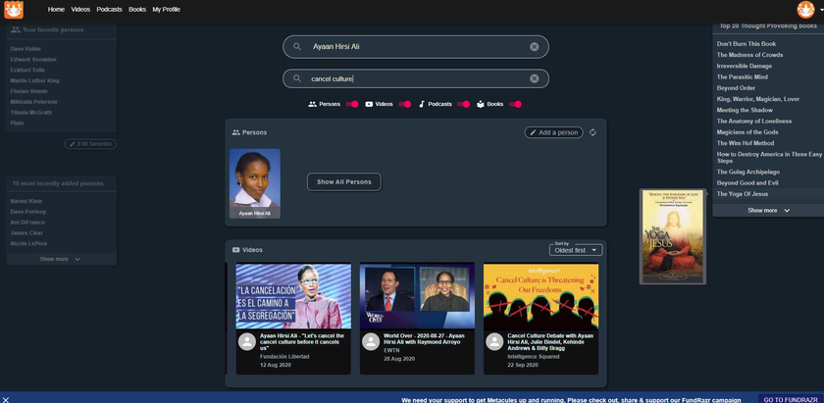This screenshot has width=824, height=403.
Task: Select Titania McGrath in favorites
Action: tap(31, 113)
